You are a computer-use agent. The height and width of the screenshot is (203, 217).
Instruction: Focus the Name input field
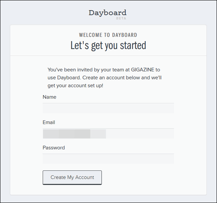tap(108, 108)
